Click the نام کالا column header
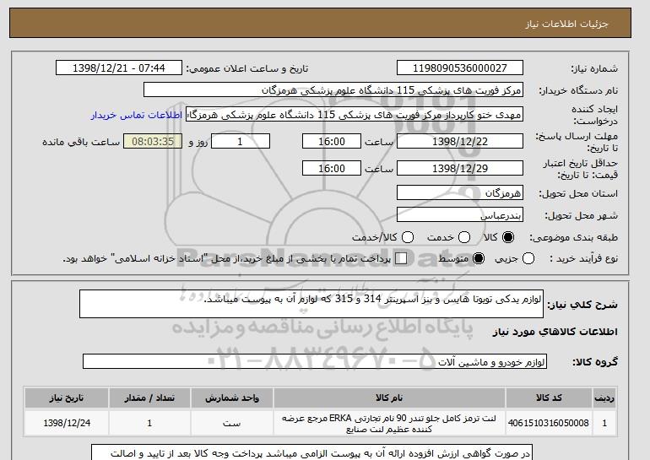Viewport: 650px width, 460px height. (x=389, y=398)
